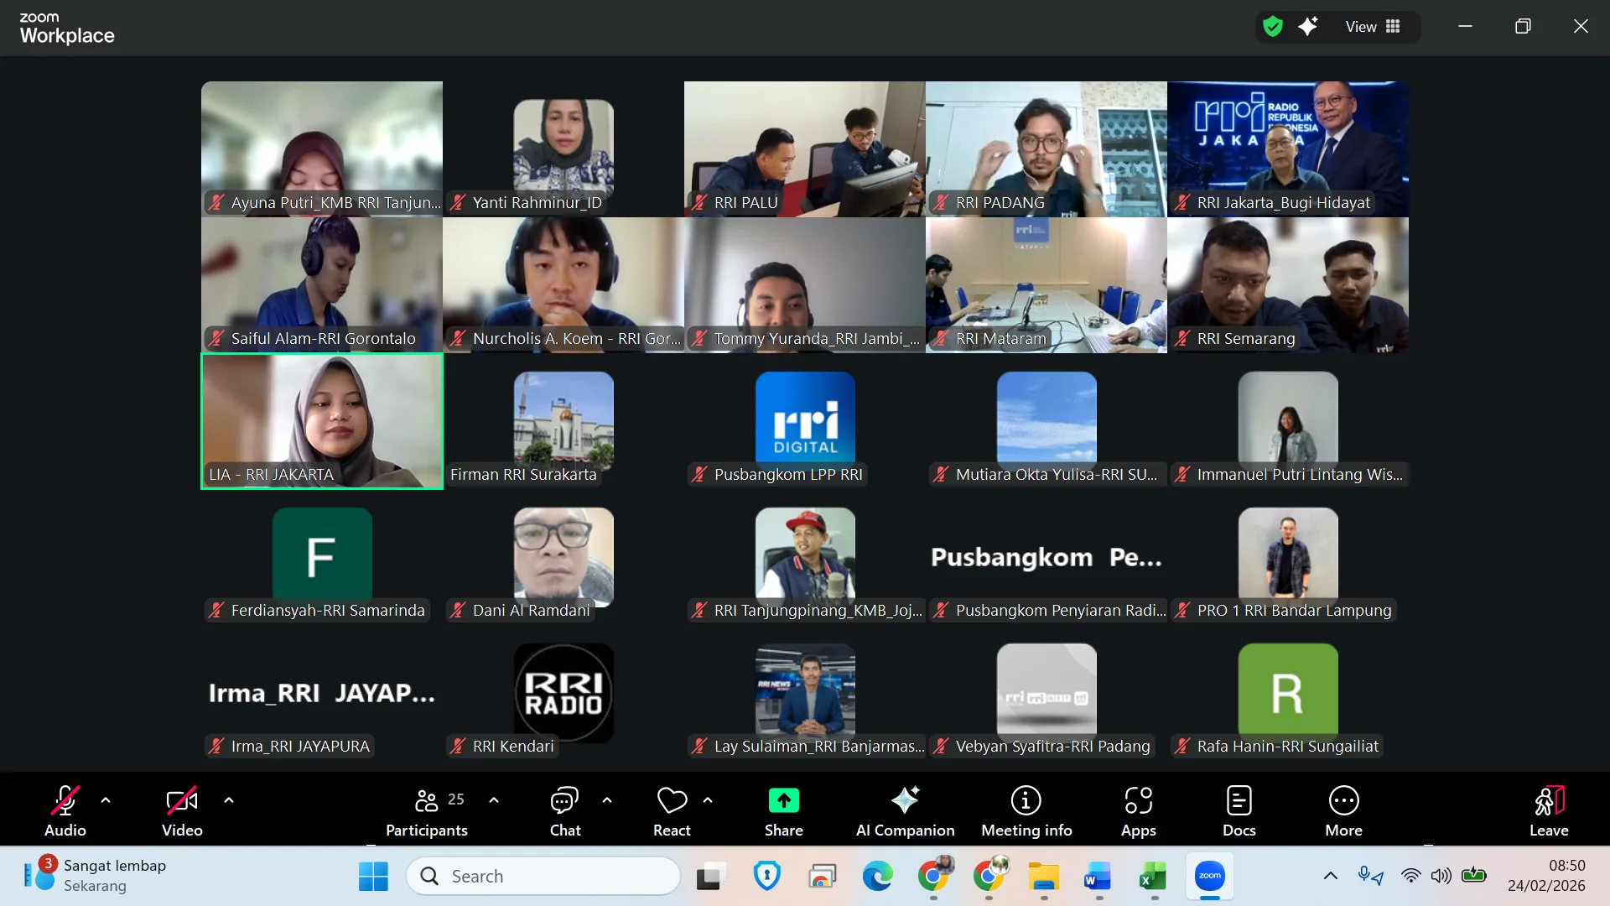The image size is (1610, 906).
Task: Open the View layout menu
Action: (x=1373, y=27)
